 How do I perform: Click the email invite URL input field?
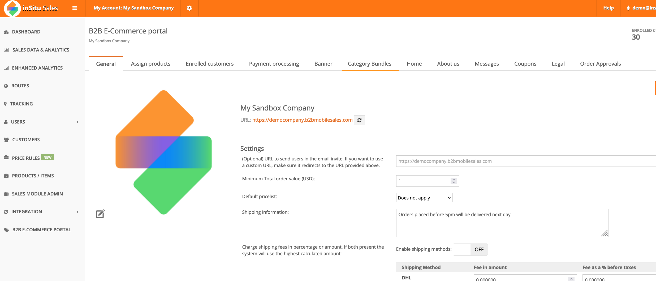525,161
